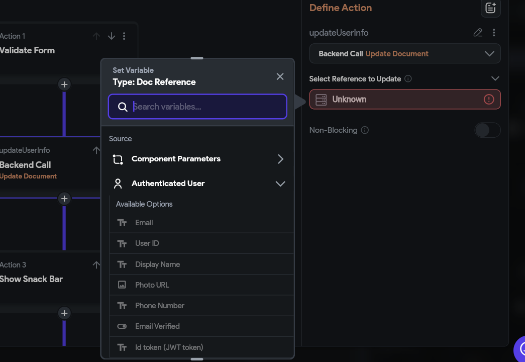Choose the Email option
The image size is (525, 362).
coord(201,223)
